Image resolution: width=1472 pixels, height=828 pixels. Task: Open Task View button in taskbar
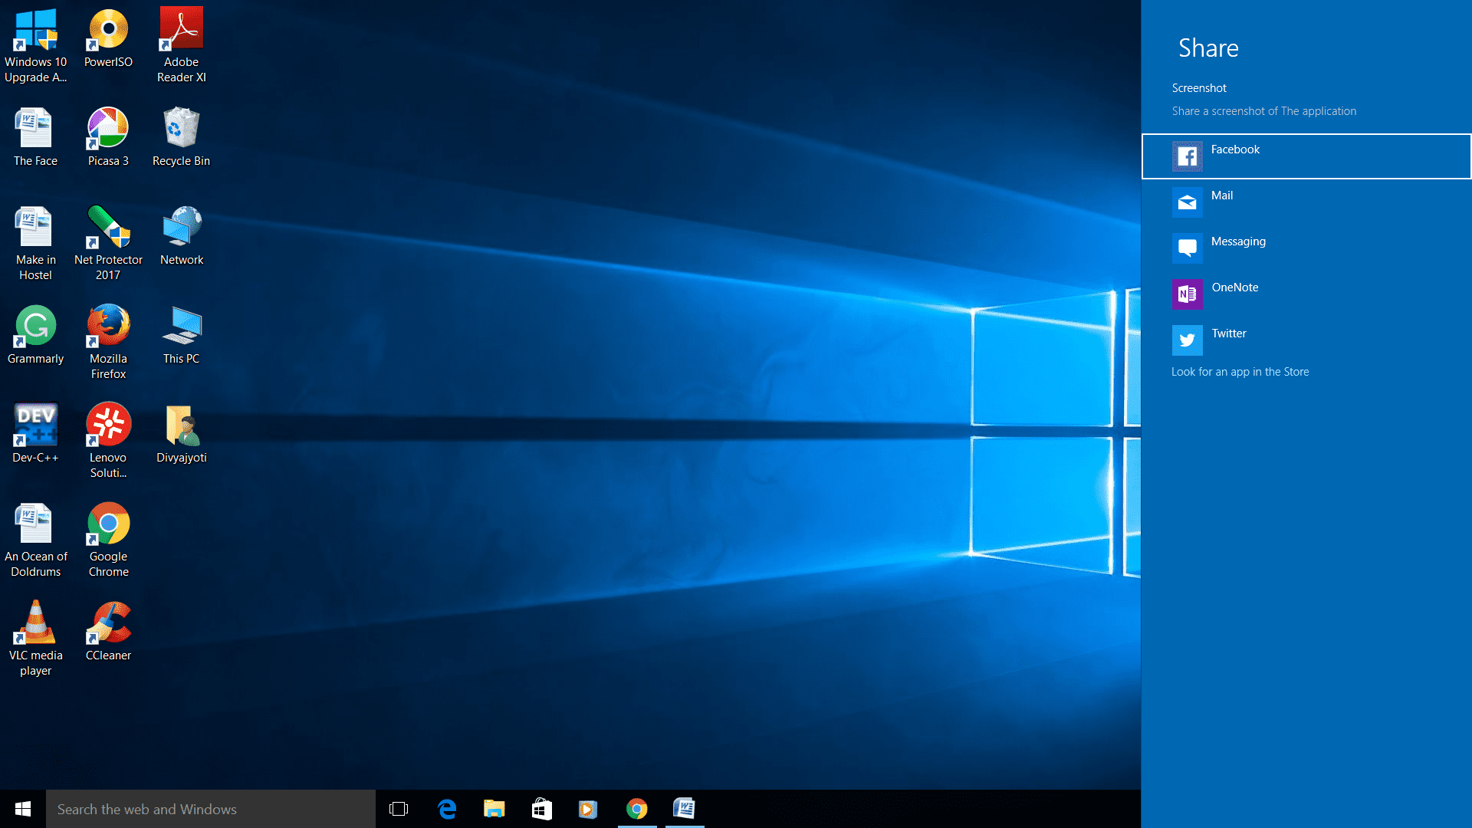tap(399, 809)
